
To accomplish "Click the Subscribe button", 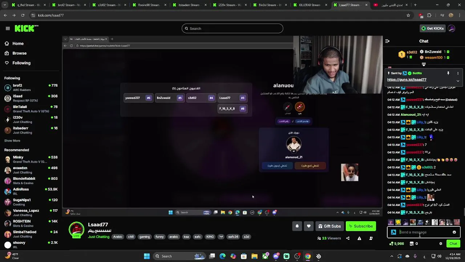I will tap(361, 226).
